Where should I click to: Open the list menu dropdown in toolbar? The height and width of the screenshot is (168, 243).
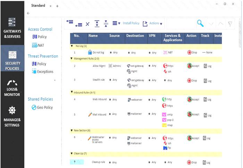coord(116,23)
